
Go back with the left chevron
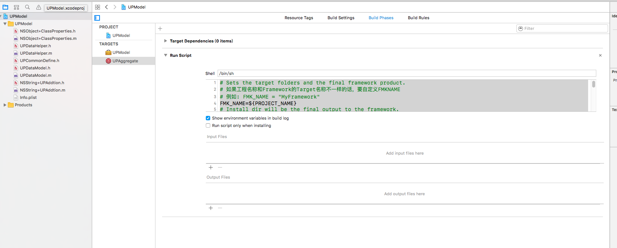point(107,7)
